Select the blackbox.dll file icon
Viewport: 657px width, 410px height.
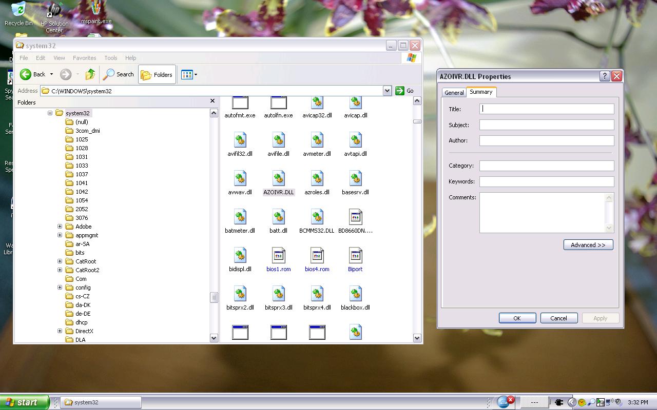pos(355,294)
